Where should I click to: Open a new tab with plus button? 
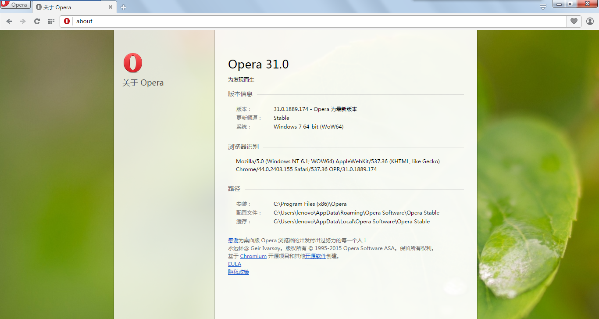(123, 7)
